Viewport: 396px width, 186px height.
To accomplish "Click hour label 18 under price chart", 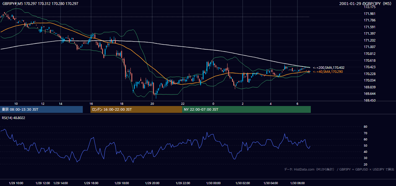I will point(122,104).
